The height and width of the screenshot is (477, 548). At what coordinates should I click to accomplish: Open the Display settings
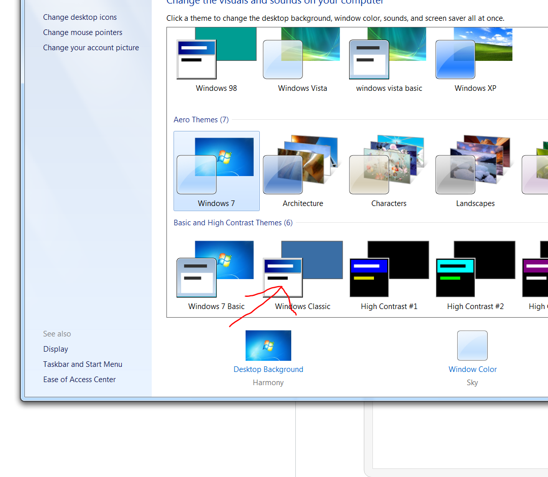(55, 349)
